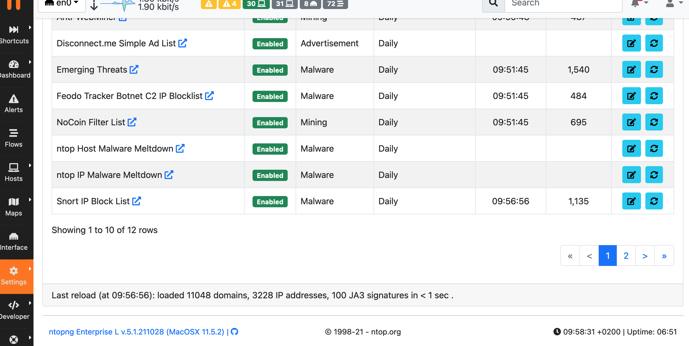Image resolution: width=689 pixels, height=346 pixels.
Task: Edit the NoCoin Filter List
Action: click(x=631, y=122)
